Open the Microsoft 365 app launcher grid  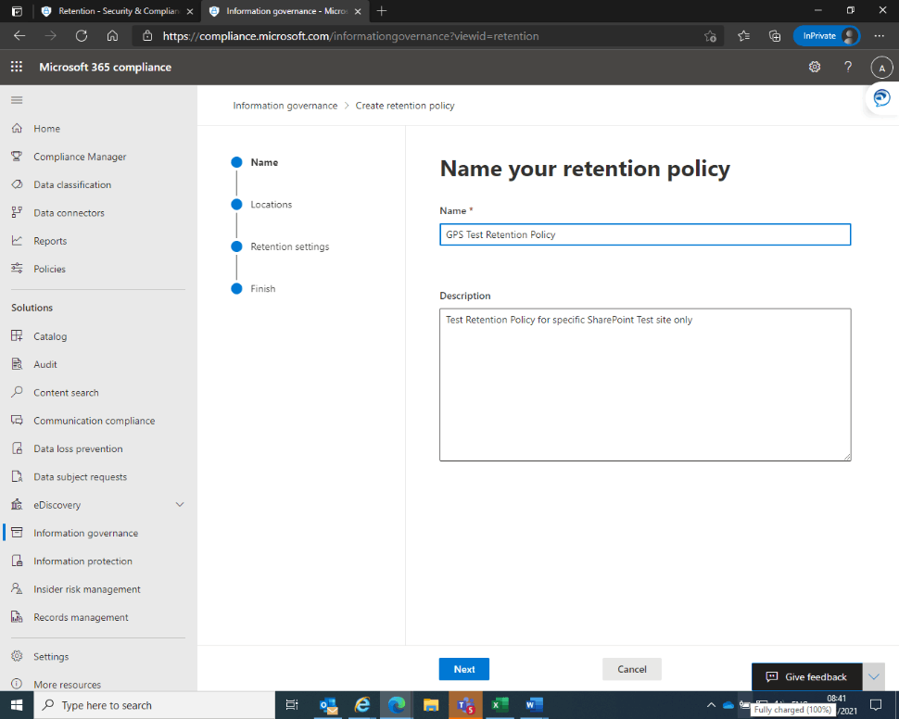[x=17, y=67]
